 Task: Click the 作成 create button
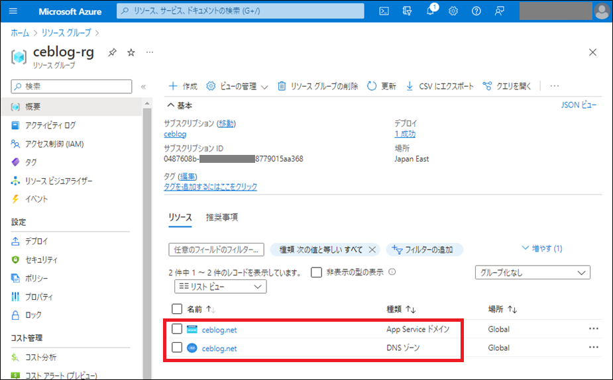[183, 86]
